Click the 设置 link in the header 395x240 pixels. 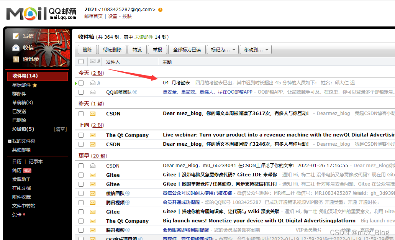[x=113, y=16]
